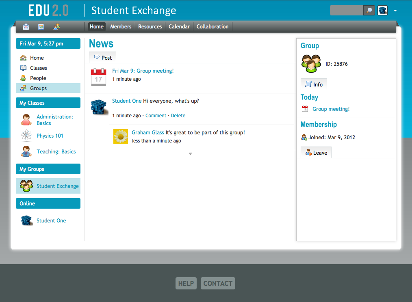Leave the group using Leave button
The height and width of the screenshot is (302, 412).
pos(316,153)
